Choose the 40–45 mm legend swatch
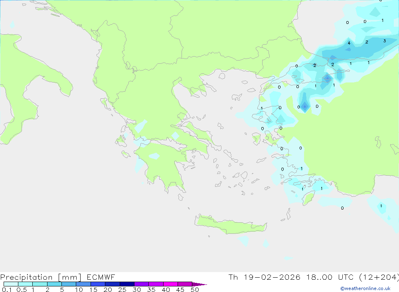The height and width of the screenshot is (292, 399). click(170, 284)
